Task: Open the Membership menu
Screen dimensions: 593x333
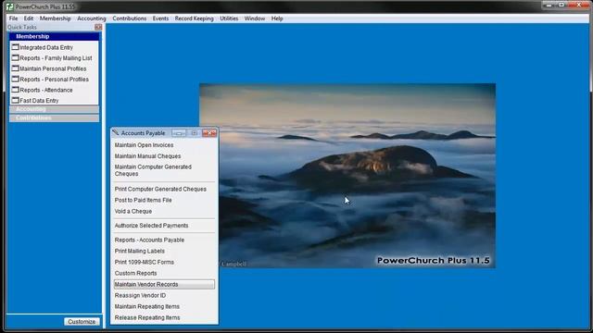Action: tap(56, 18)
